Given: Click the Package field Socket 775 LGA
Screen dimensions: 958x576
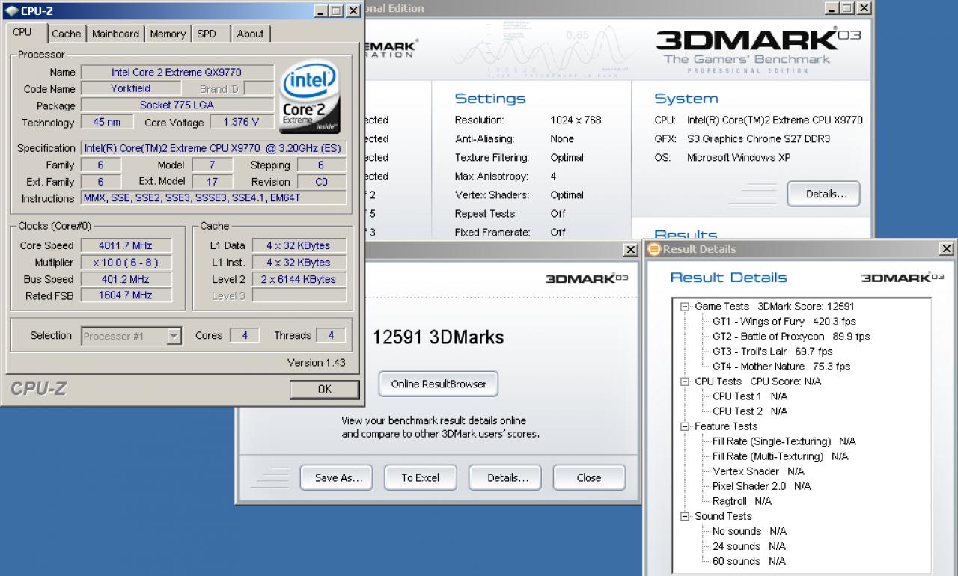Looking at the screenshot, I should pyautogui.click(x=177, y=105).
